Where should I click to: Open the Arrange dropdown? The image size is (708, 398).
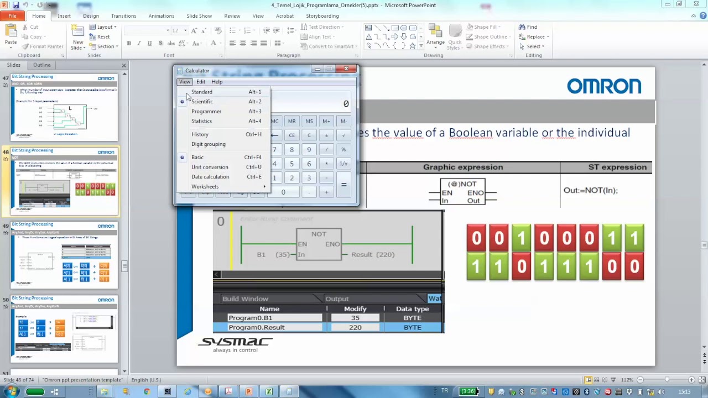[435, 36]
